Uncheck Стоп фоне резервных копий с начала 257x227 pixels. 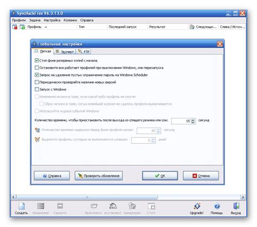coord(37,60)
